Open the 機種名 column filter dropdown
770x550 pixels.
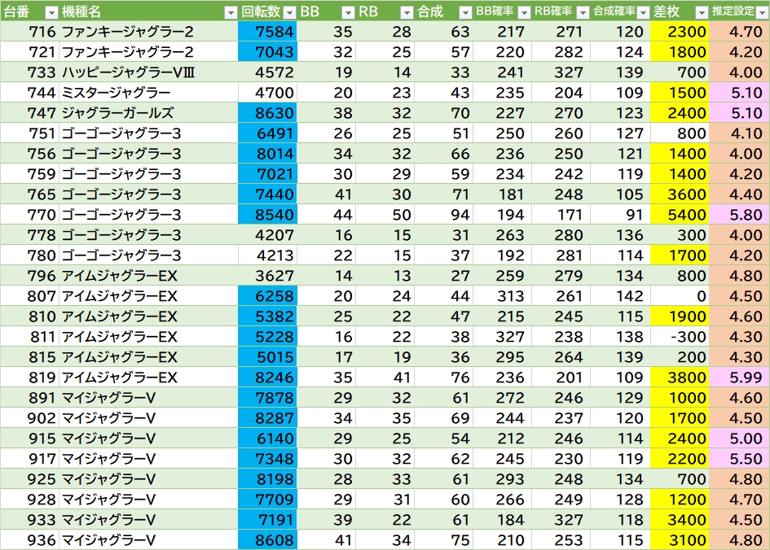coord(231,12)
